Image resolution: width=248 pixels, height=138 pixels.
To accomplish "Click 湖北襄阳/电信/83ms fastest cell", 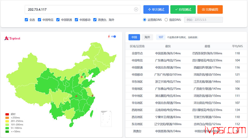I will pyautogui.click(x=168, y=96).
